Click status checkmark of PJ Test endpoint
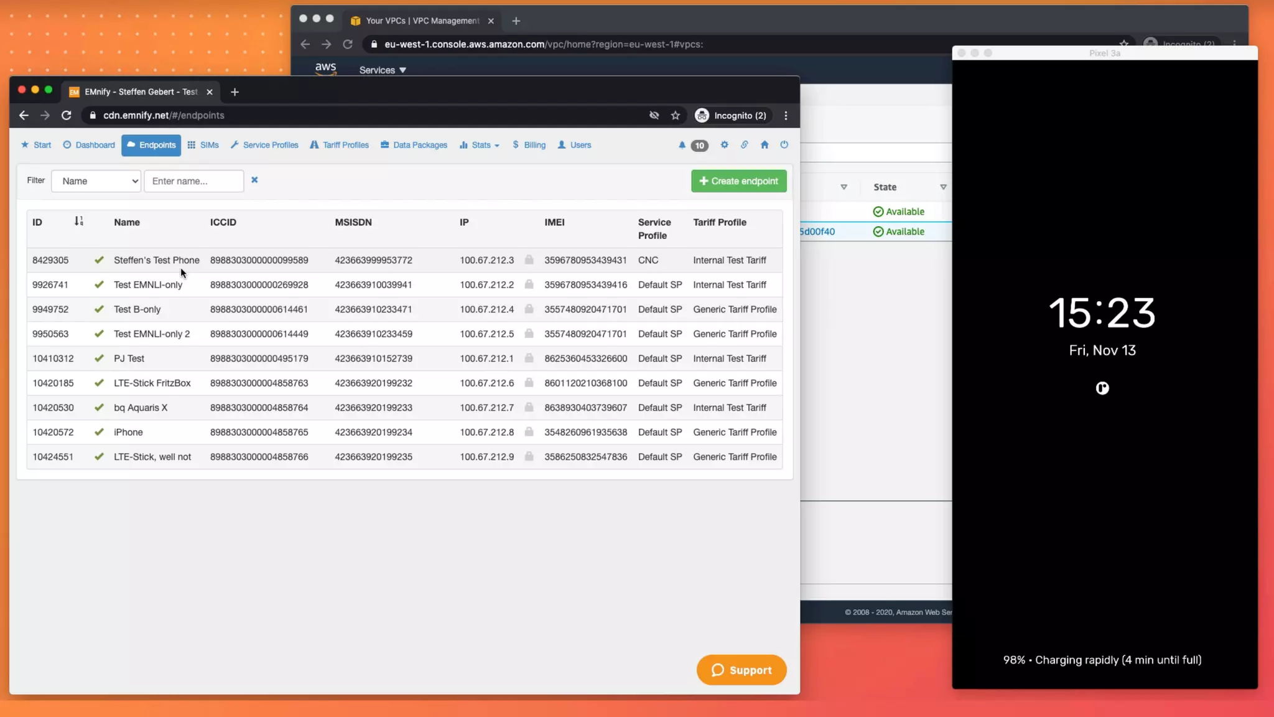 point(99,358)
